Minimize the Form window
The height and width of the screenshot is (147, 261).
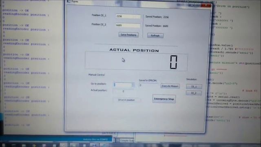[192, 5]
